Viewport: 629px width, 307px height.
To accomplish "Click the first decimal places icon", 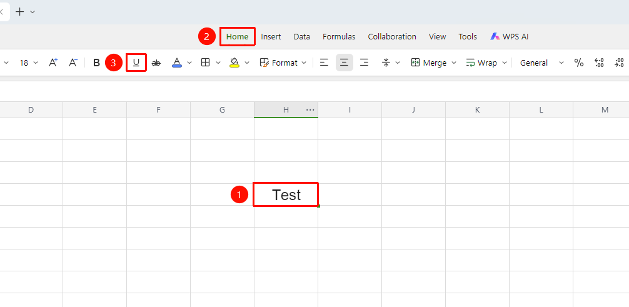I will click(600, 63).
